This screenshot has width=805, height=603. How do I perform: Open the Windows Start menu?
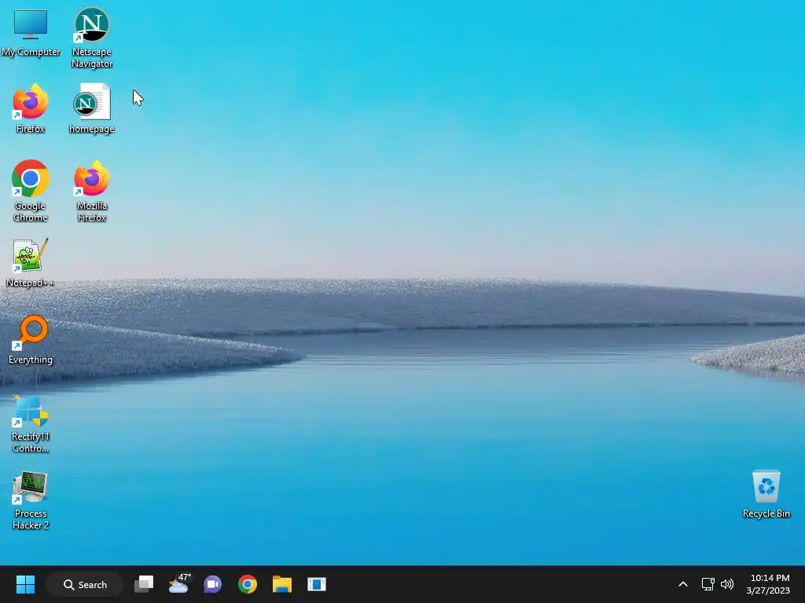click(x=25, y=584)
